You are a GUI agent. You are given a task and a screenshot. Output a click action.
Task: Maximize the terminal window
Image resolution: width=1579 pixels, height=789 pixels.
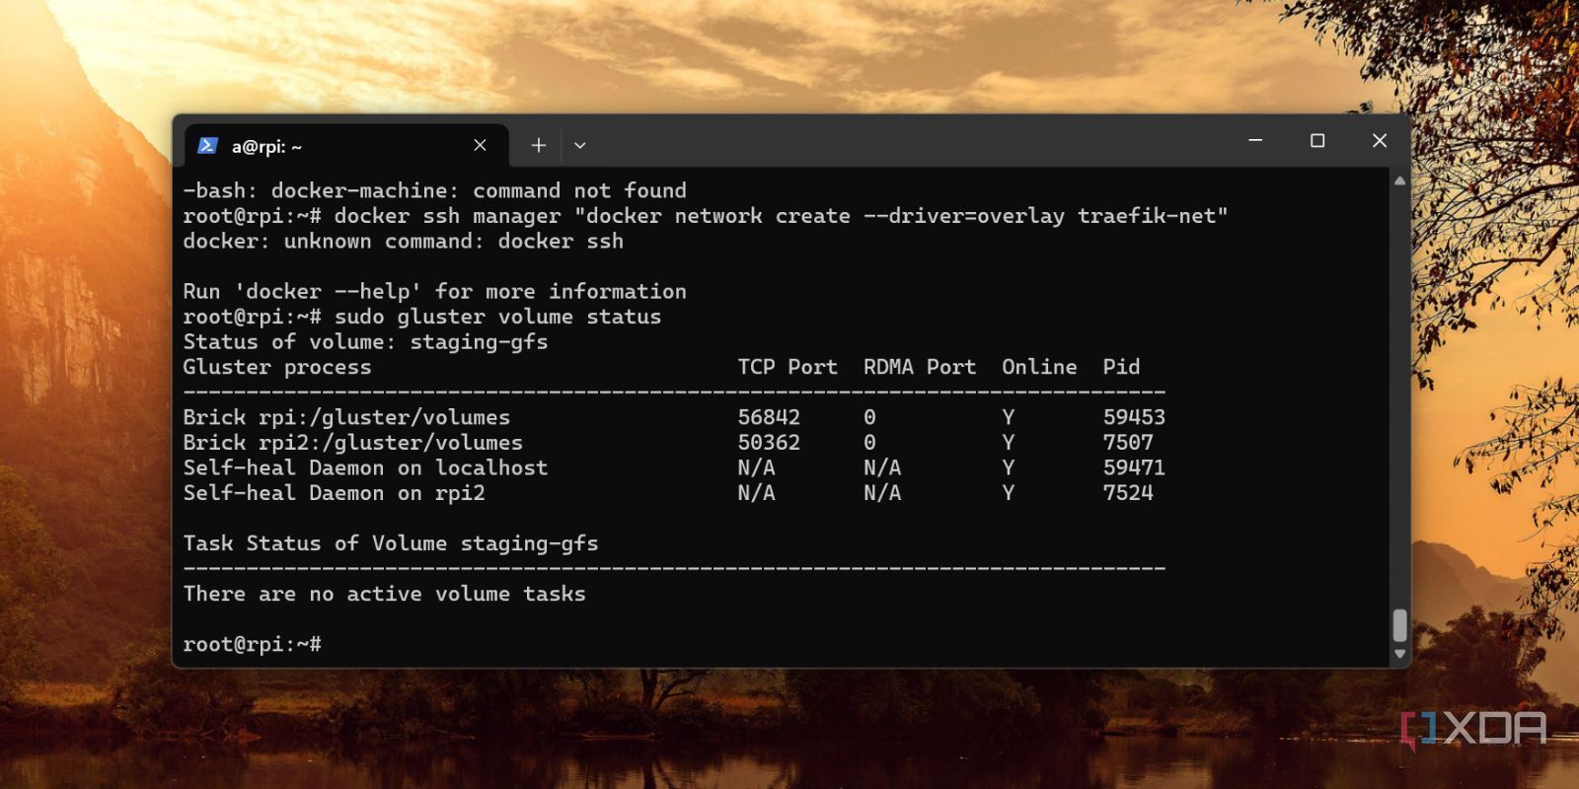click(x=1317, y=141)
